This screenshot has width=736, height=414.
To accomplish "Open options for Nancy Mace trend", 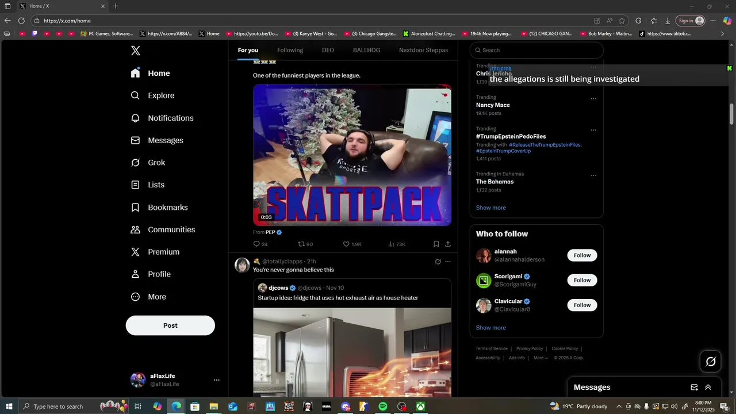I will (x=593, y=98).
